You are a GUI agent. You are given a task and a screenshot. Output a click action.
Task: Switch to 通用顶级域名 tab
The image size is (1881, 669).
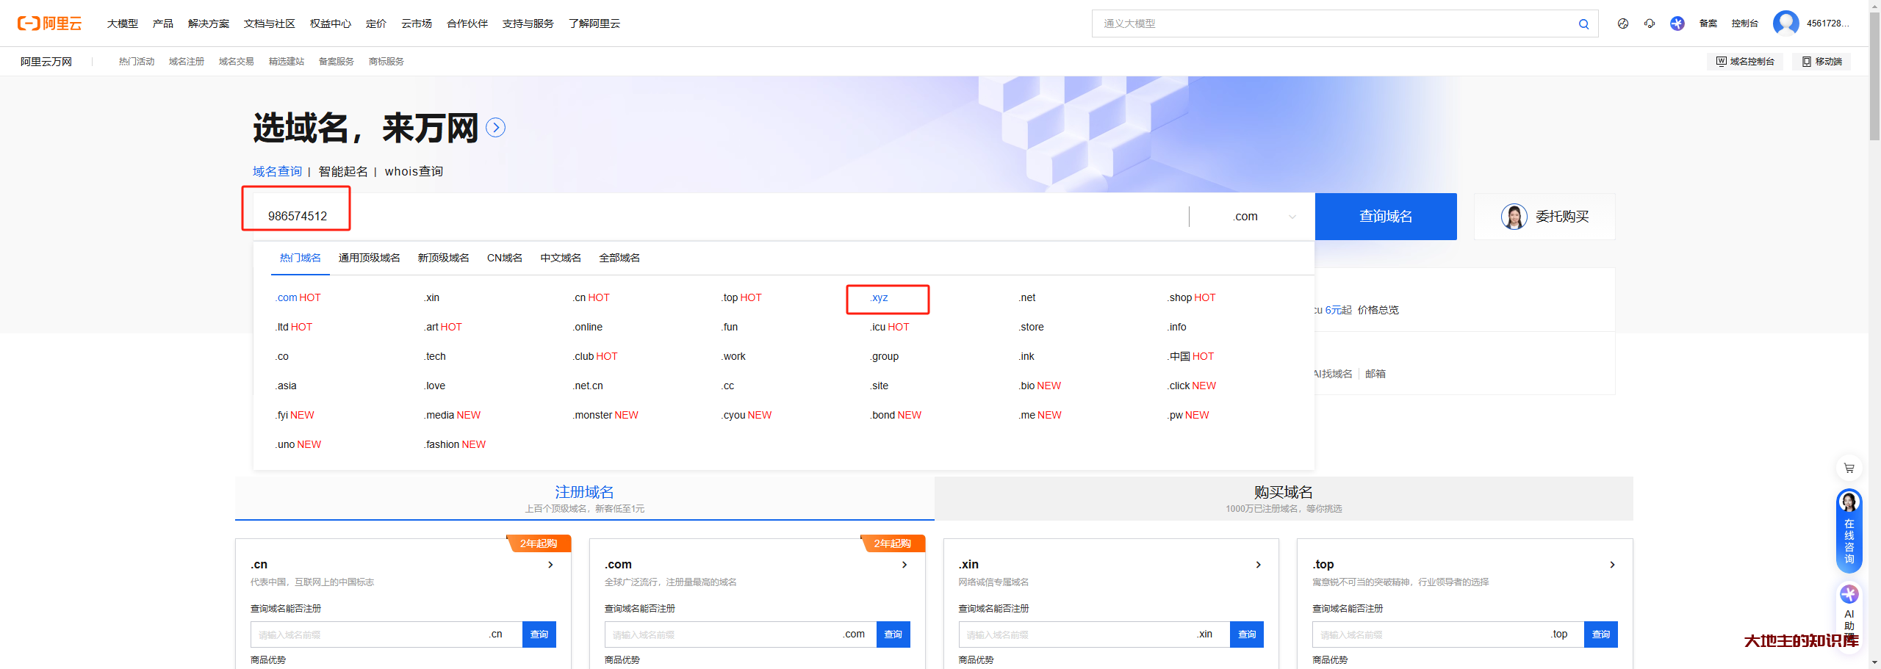(370, 258)
